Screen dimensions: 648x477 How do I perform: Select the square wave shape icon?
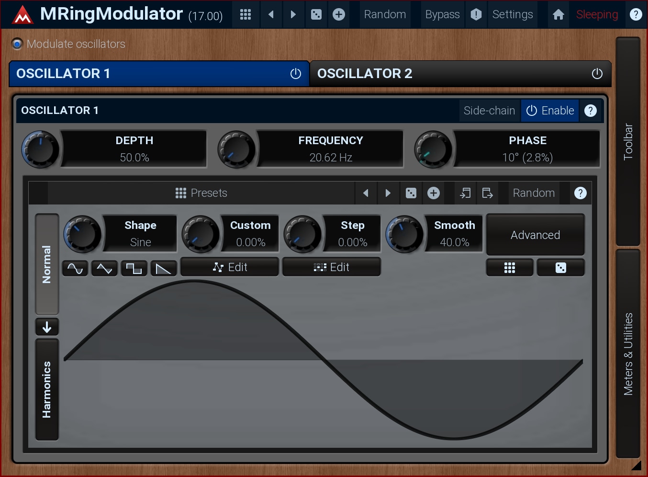(x=134, y=269)
